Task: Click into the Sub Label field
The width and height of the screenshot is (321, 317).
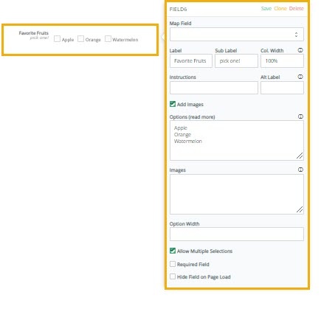Action: pyautogui.click(x=236, y=61)
